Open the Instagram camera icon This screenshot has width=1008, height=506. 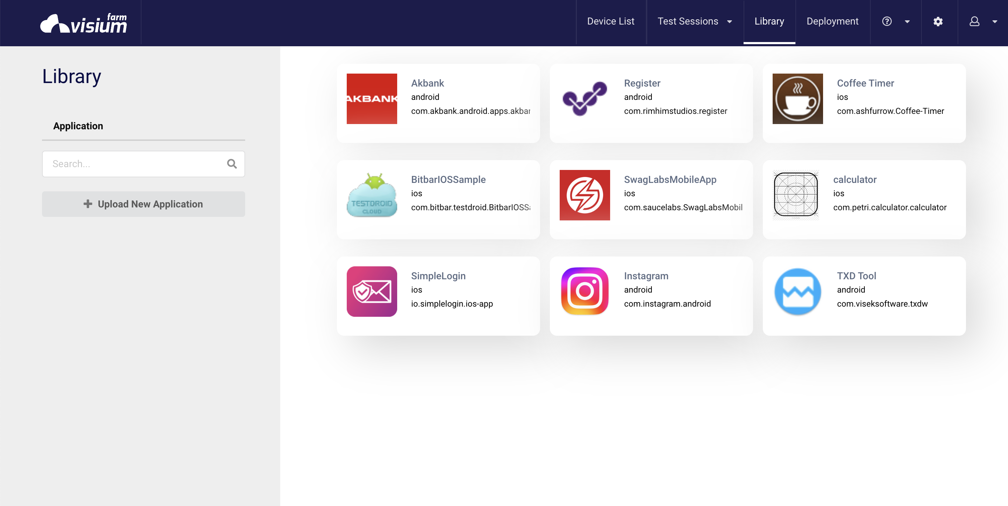[585, 292]
